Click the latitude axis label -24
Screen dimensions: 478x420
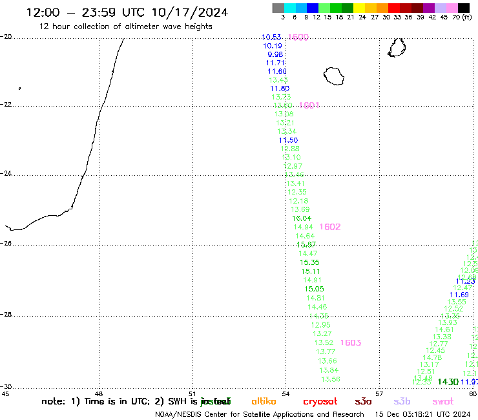pos(6,173)
